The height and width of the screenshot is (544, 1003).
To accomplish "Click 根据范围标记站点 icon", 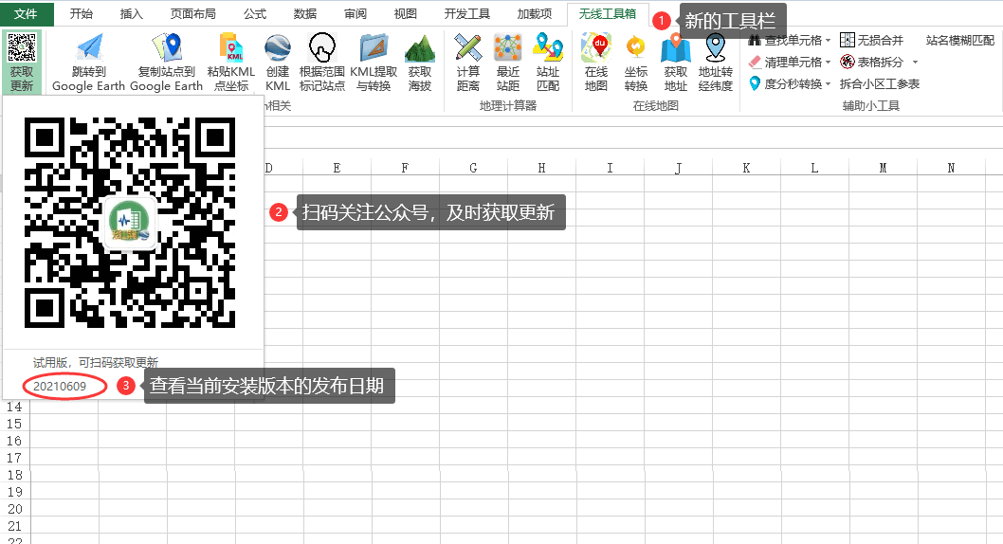I will (321, 48).
